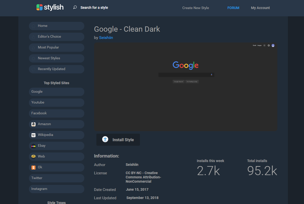The height and width of the screenshot is (204, 304).
Task: Open Create New Style
Action: pyautogui.click(x=196, y=8)
